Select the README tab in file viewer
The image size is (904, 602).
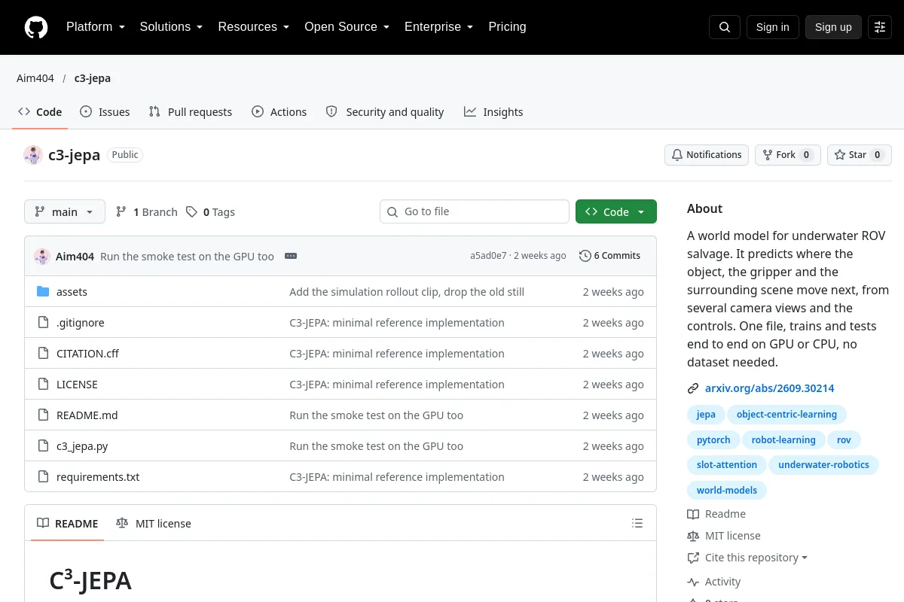[68, 523]
